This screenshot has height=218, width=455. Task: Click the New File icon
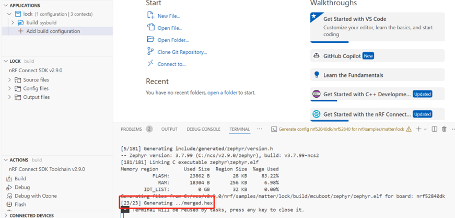[150, 15]
